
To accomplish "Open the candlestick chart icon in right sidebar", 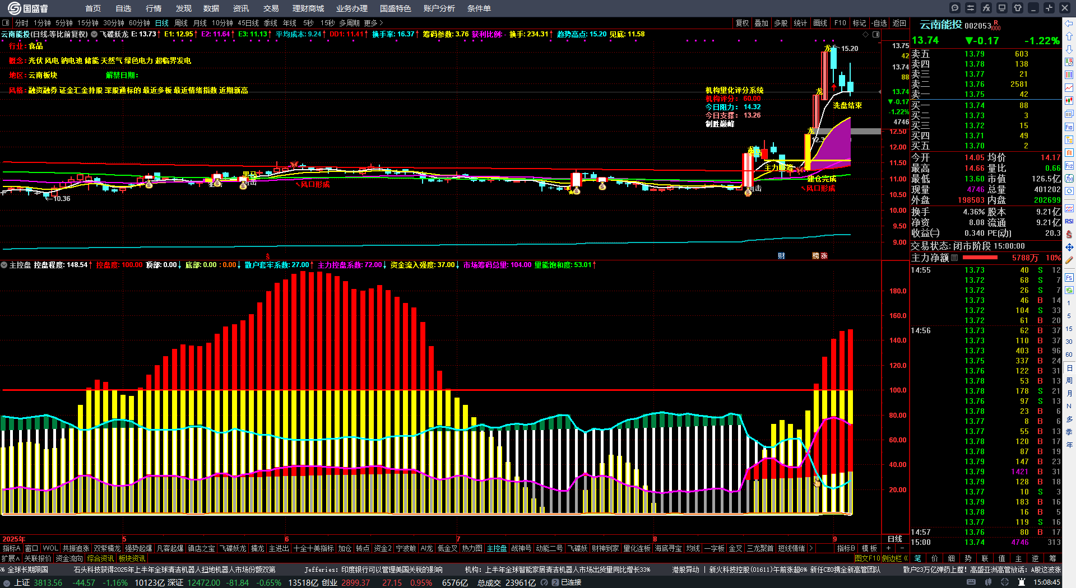I will pos(1069,101).
